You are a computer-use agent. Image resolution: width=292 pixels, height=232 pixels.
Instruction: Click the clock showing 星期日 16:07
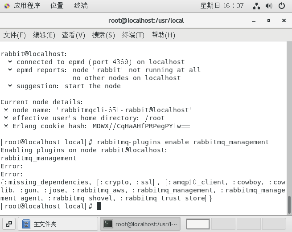pyautogui.click(x=222, y=6)
